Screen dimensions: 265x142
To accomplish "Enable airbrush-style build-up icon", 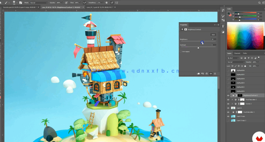I will [85, 3].
